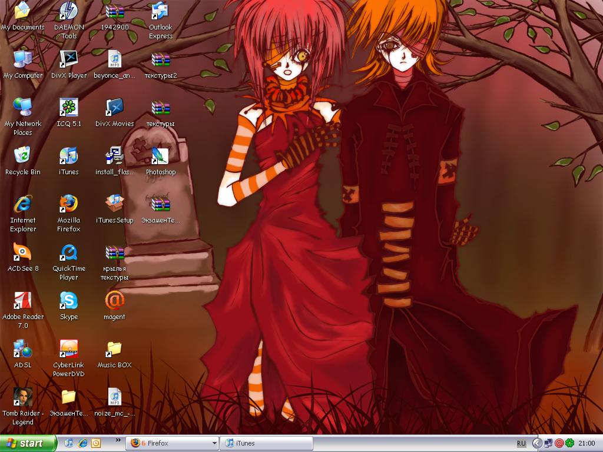
Task: Select the ЭкзаменТе... folder near Tomb Raider
Action: tap(69, 403)
